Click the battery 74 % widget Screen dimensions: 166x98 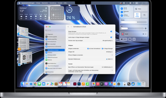pos(73,13)
